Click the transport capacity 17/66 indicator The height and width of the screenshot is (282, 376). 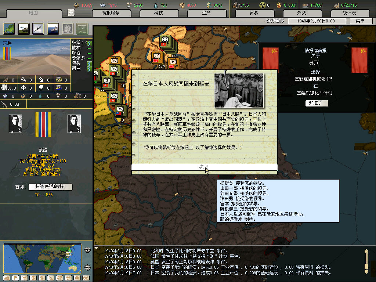(312, 5)
